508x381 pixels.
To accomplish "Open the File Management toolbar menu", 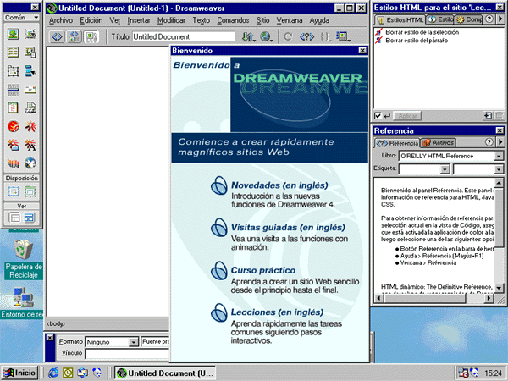I will point(249,36).
